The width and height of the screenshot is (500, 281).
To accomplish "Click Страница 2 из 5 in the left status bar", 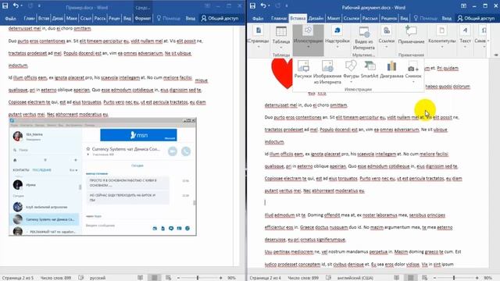I will pos(18,278).
